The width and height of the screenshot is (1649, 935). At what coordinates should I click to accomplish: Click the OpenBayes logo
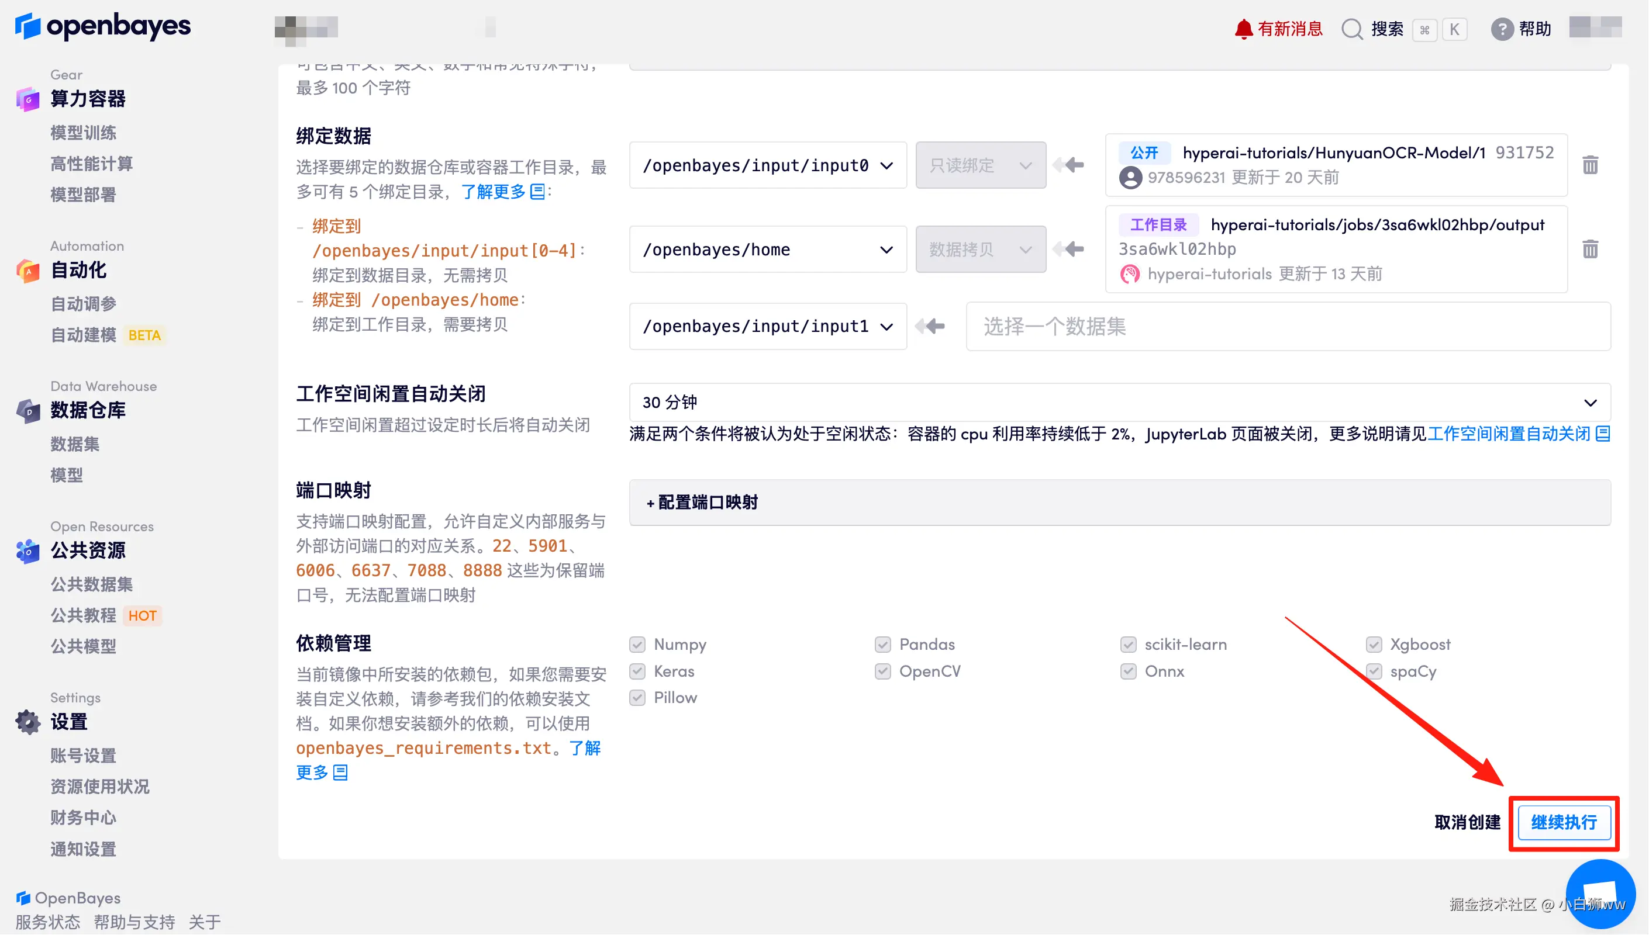(x=103, y=26)
